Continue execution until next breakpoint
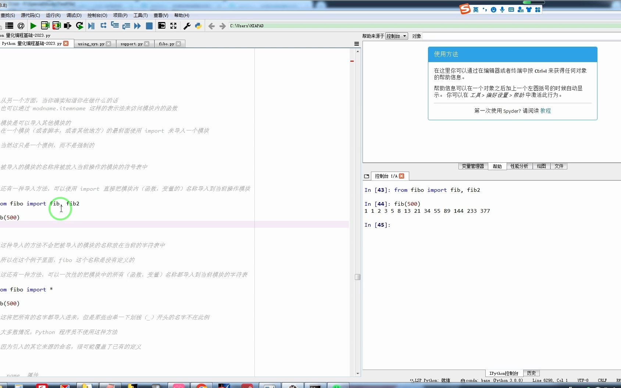Screen dimensions: 621x388 (x=138, y=26)
